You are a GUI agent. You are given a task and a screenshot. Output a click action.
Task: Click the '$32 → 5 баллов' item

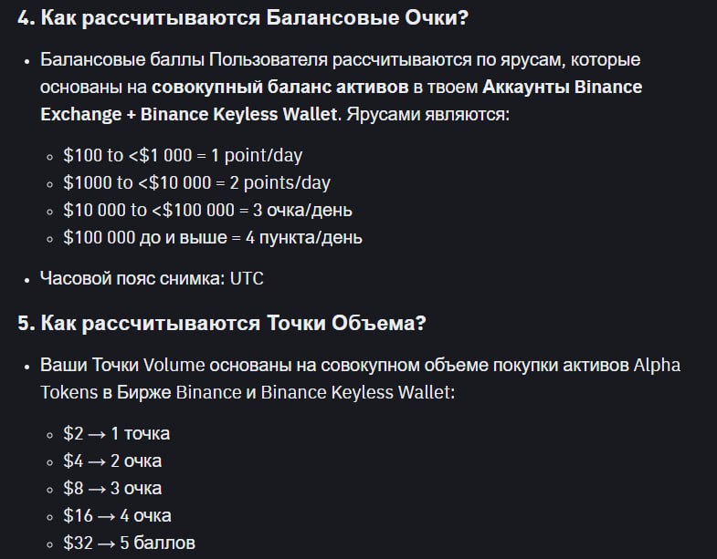tap(130, 543)
